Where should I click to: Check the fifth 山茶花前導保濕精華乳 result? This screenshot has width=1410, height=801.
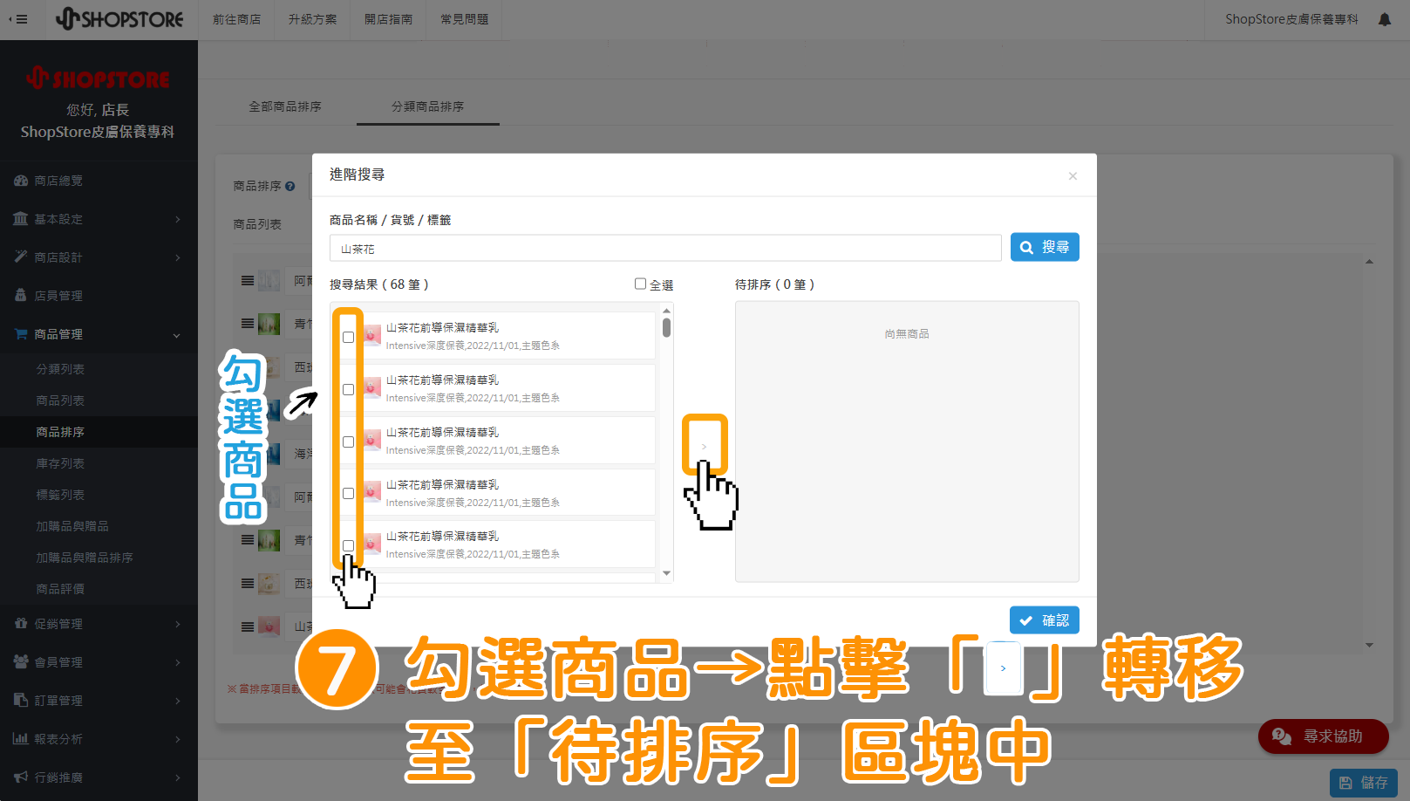[x=348, y=545]
